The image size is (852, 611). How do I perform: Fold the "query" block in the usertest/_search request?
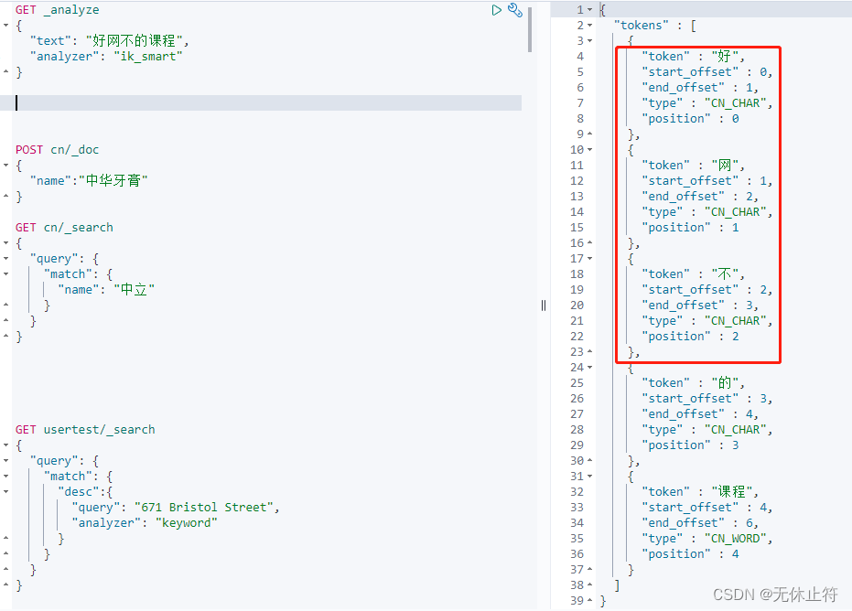coord(6,461)
